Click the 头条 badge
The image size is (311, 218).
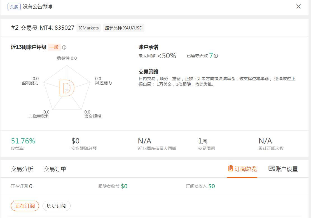14,6
